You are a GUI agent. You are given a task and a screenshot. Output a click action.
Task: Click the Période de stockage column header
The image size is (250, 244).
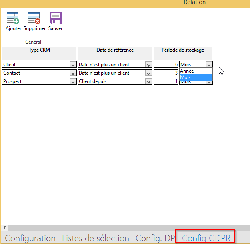pyautogui.click(x=183, y=50)
